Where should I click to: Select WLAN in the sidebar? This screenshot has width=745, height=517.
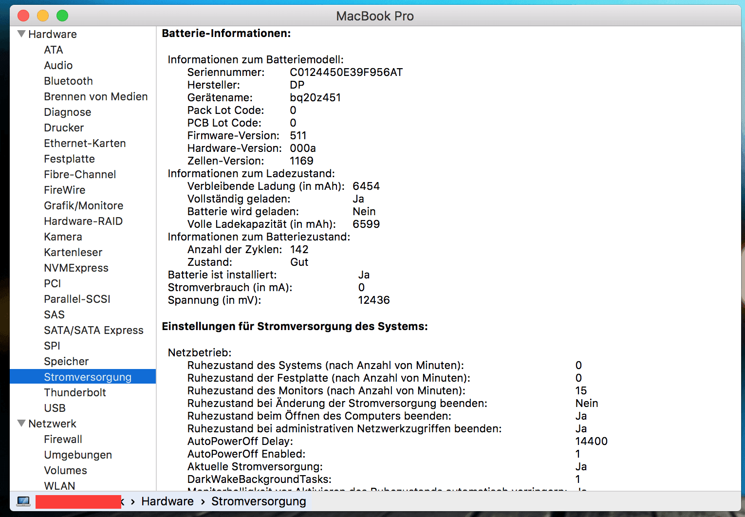pyautogui.click(x=59, y=486)
